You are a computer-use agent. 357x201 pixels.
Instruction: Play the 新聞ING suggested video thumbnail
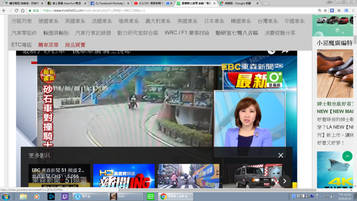pos(124,176)
